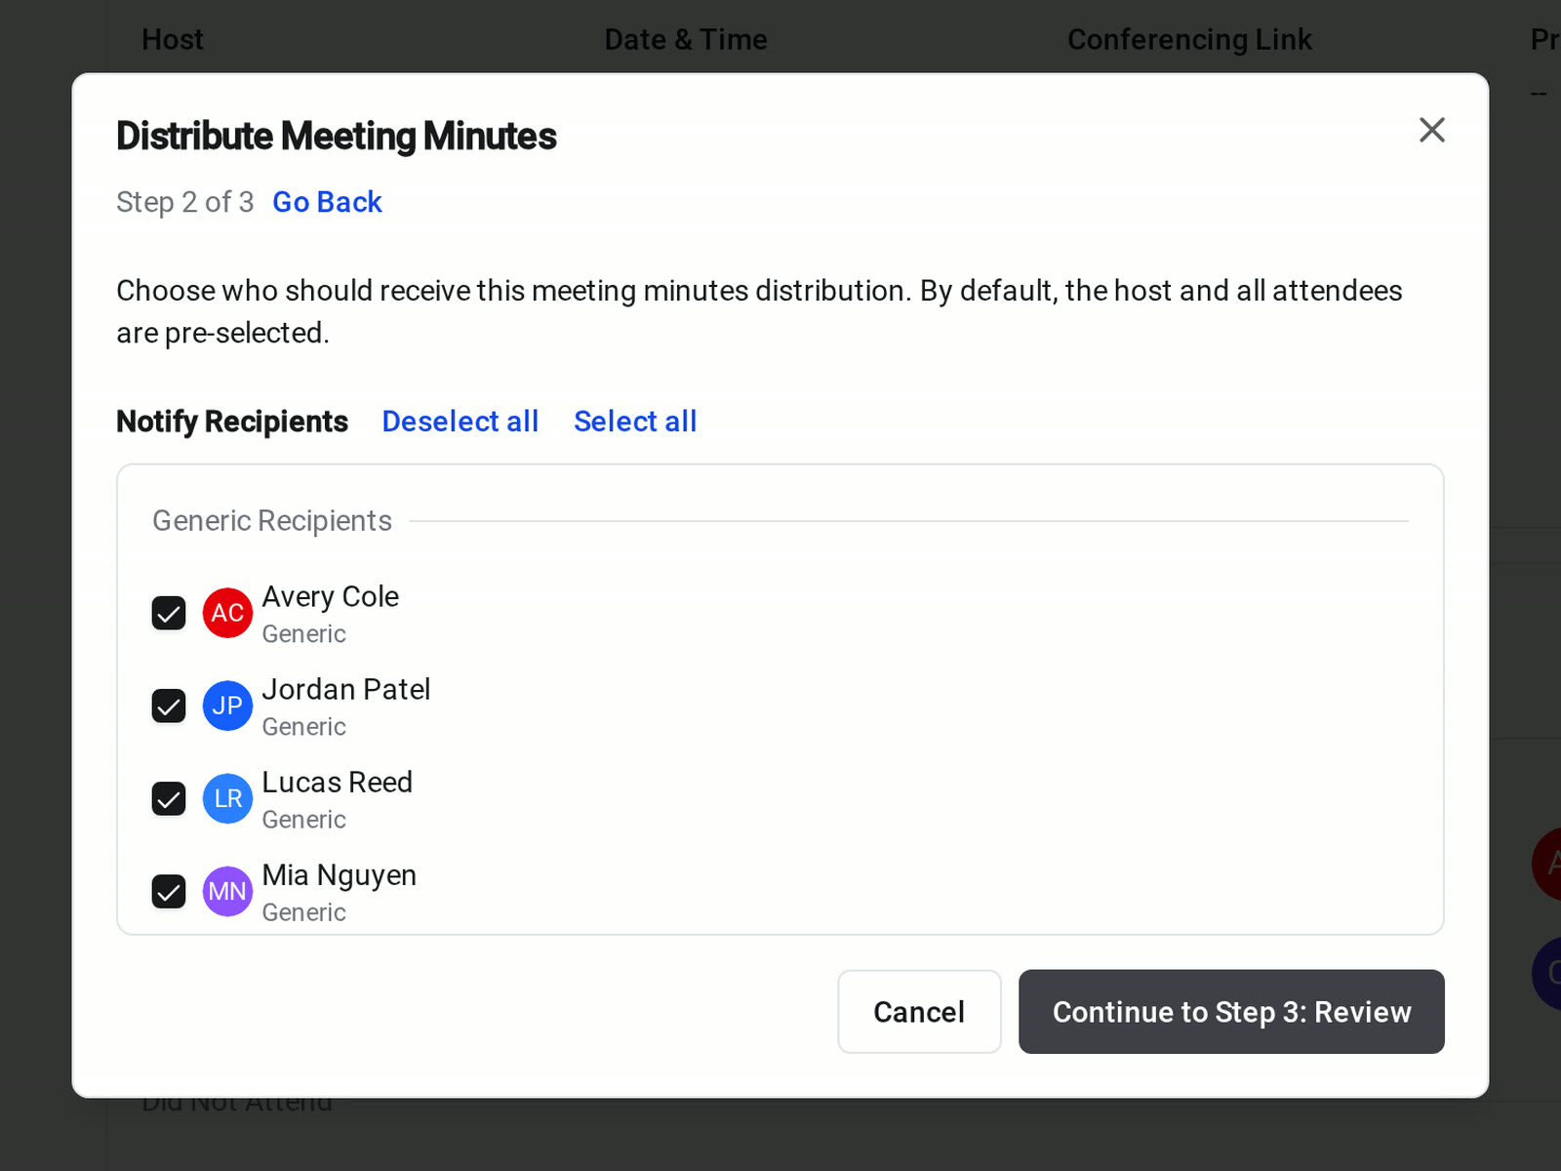Click the Distribute Meeting Minutes title
The image size is (1561, 1171).
(337, 137)
